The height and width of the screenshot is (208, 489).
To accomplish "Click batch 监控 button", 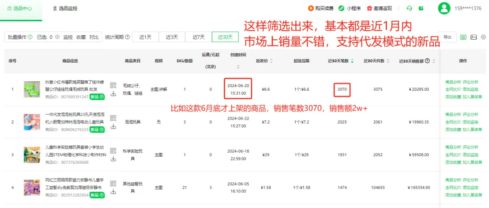I will tap(68, 37).
